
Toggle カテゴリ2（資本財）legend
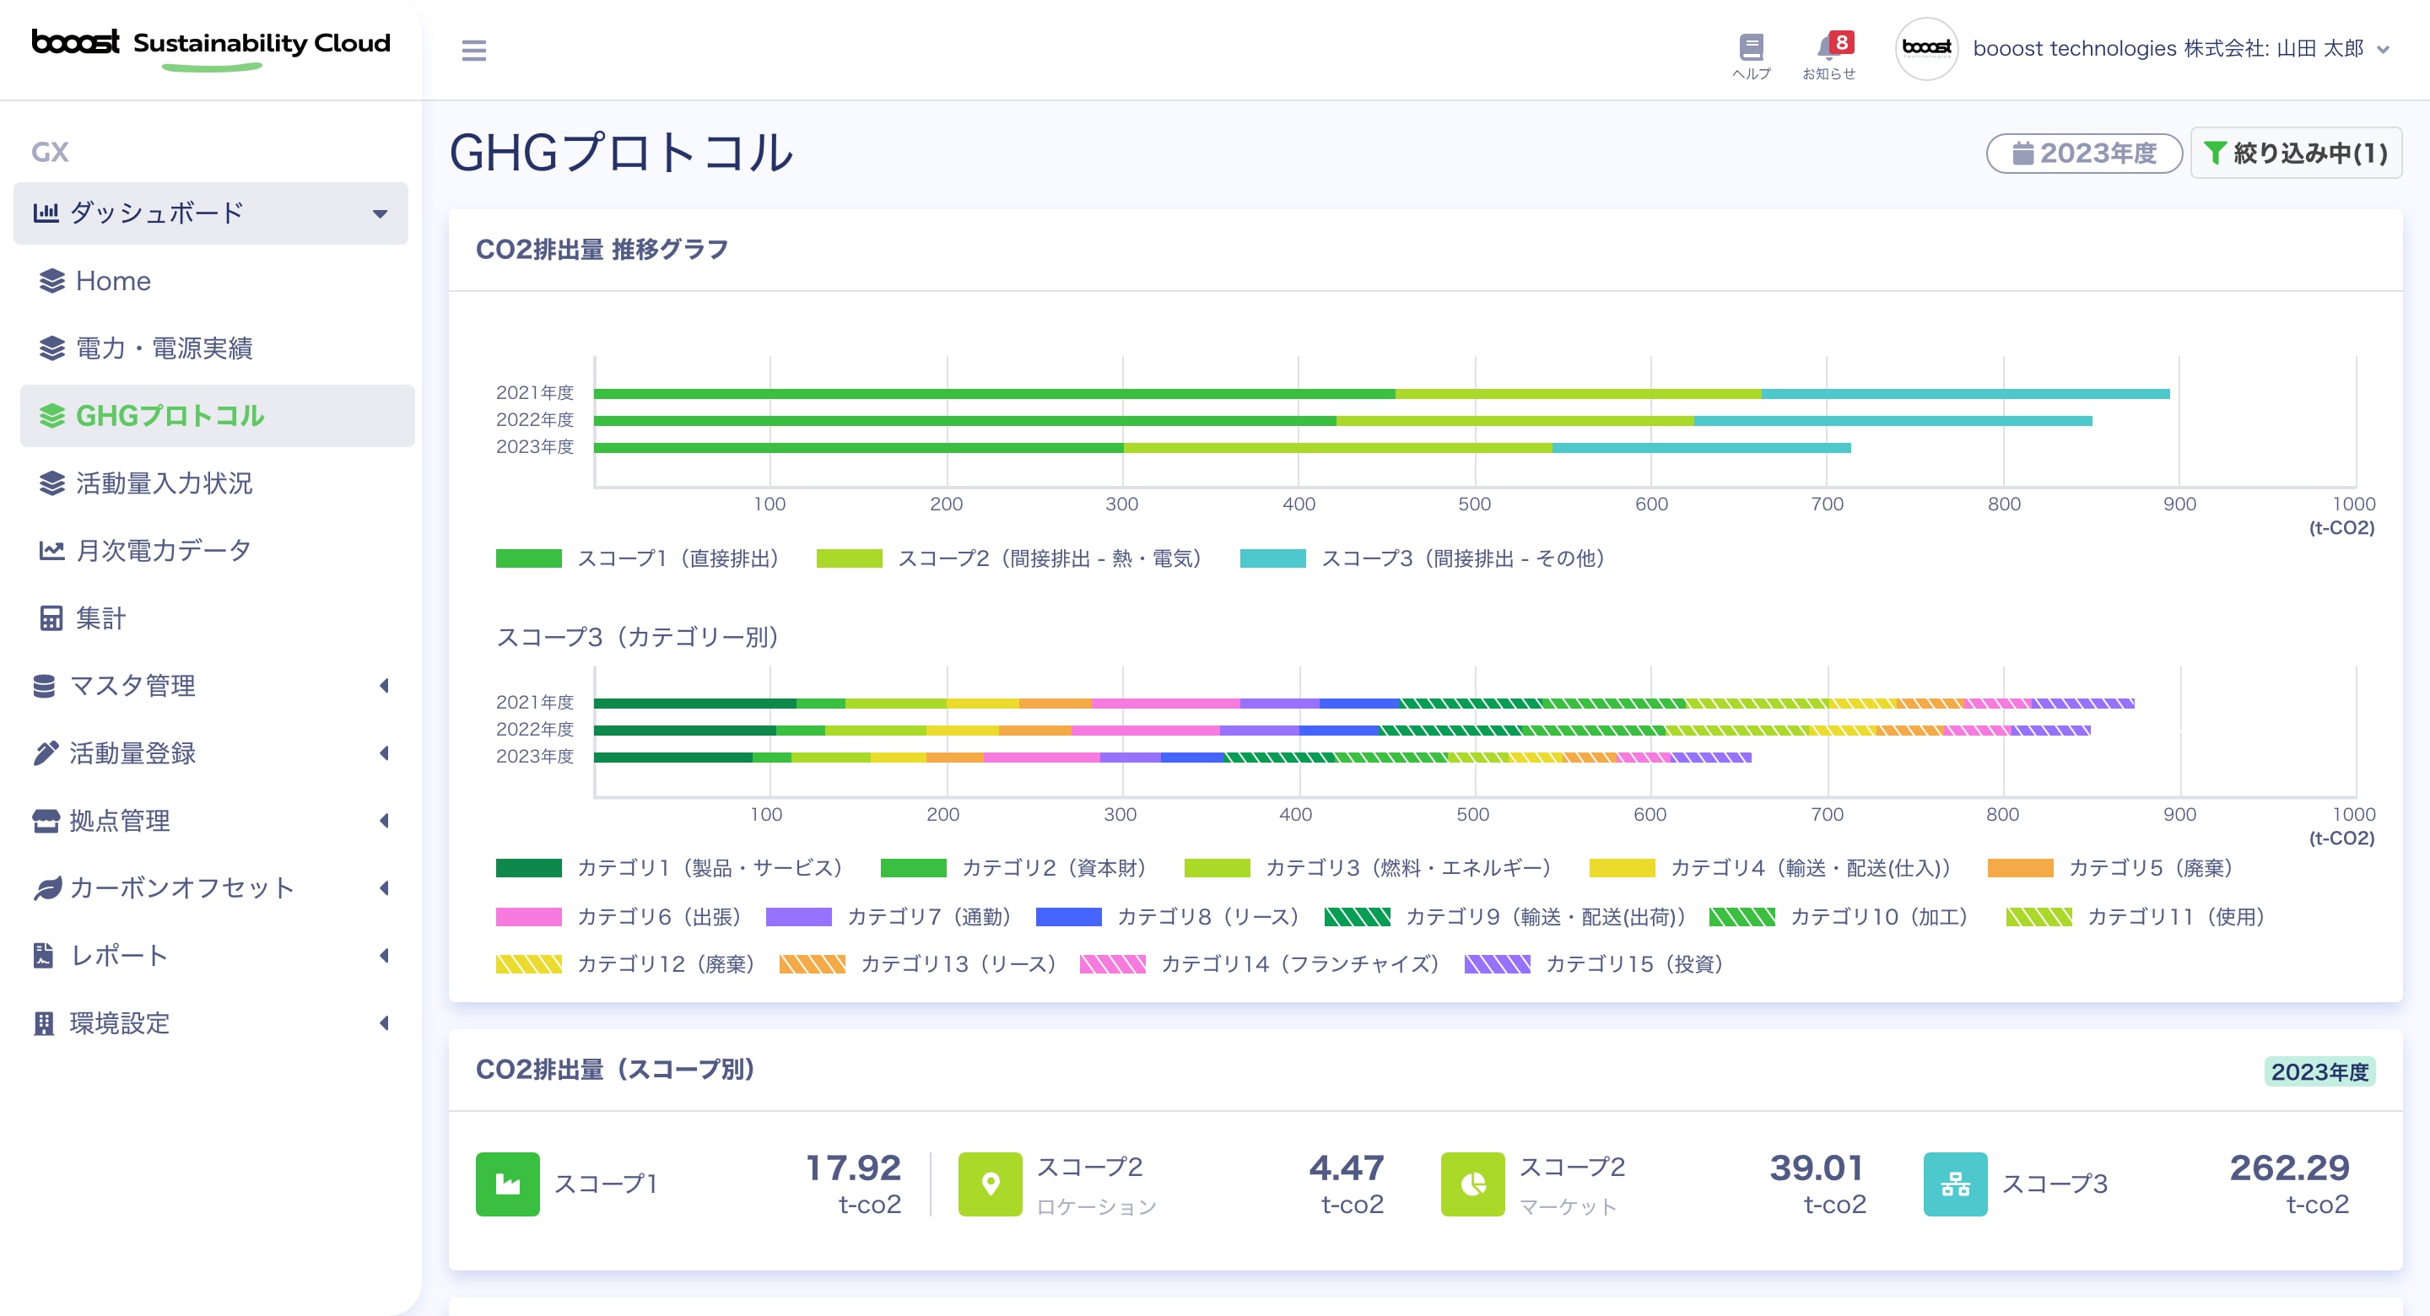click(1014, 868)
